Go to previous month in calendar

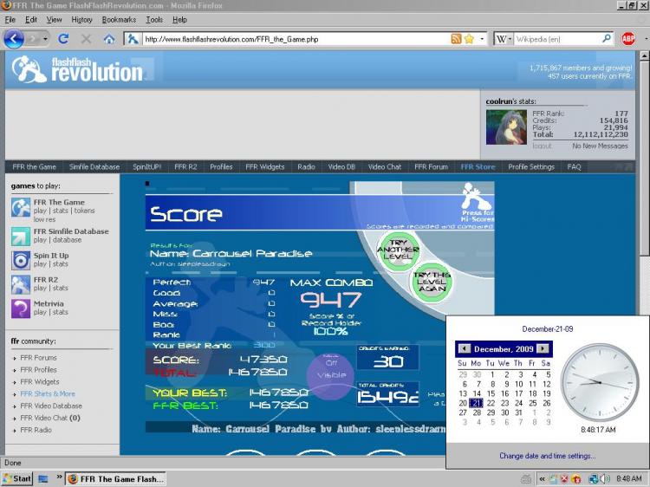[x=465, y=348]
